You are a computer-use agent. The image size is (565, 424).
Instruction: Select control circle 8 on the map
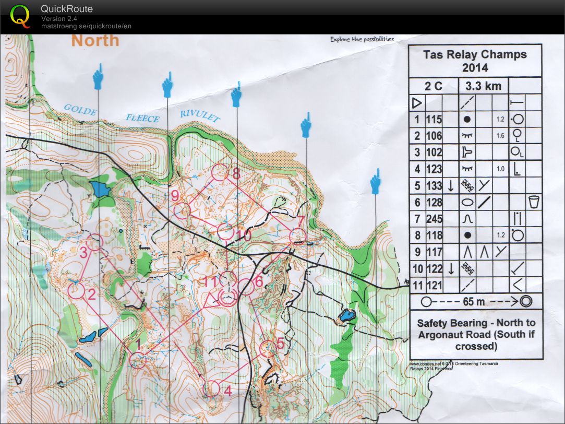[220, 171]
